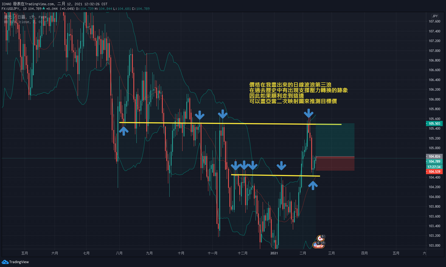Click the low value L:104.681
The height and width of the screenshot is (267, 446).
[x=122, y=9]
